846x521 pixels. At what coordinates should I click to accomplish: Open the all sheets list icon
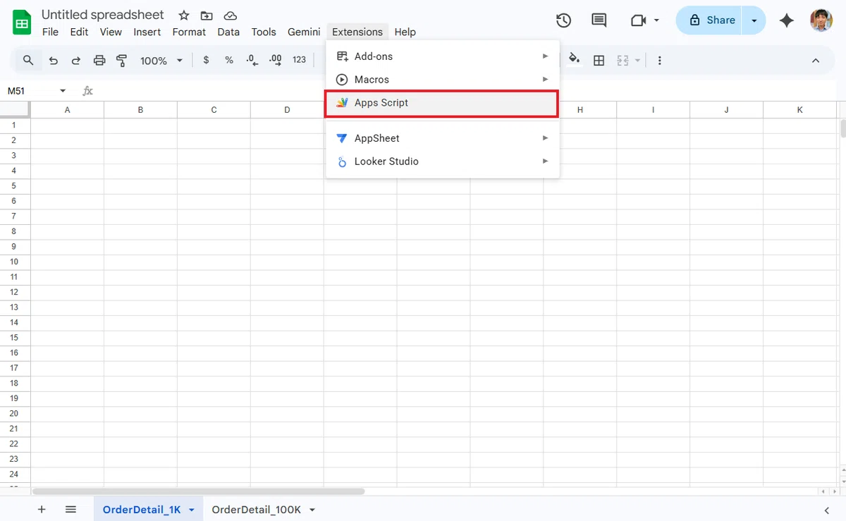(70, 509)
